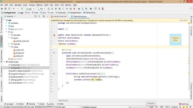This screenshot has width=193, height=108.
Task: Open the Android project view dropdown
Action: 10,16
